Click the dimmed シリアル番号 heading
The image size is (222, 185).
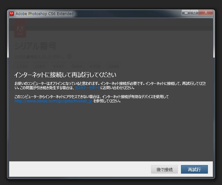click(36, 46)
